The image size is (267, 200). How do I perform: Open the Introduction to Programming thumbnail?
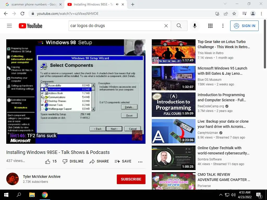click(173, 105)
